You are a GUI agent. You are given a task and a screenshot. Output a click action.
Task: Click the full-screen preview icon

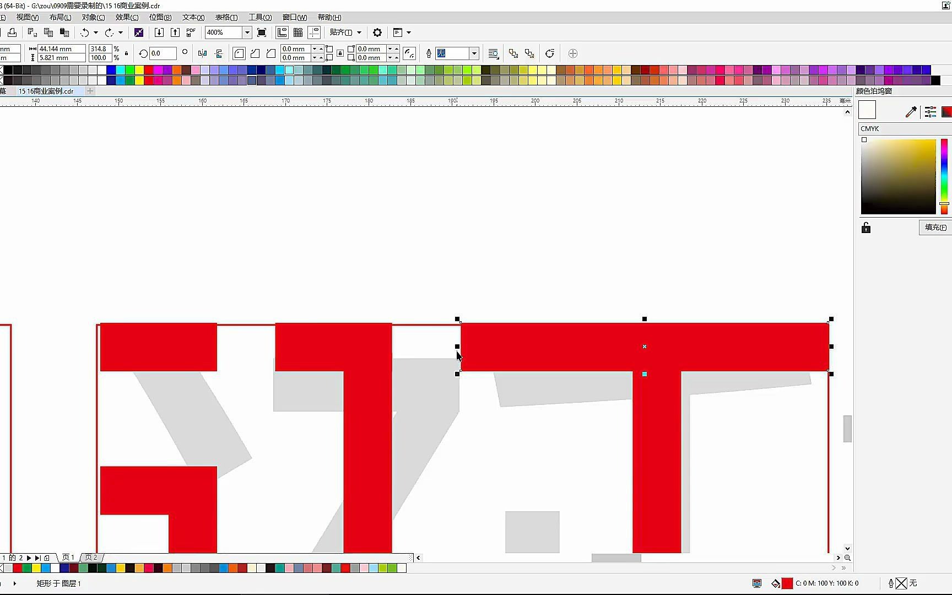(262, 33)
